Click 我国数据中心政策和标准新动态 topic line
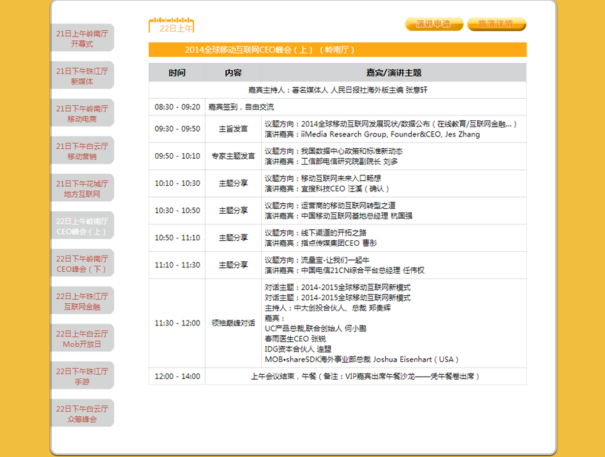 (x=334, y=151)
